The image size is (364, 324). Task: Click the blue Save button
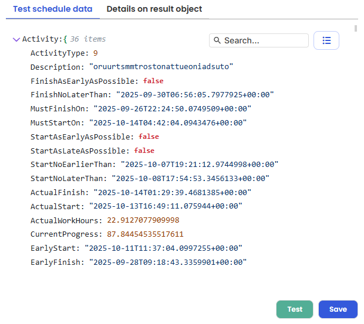(x=338, y=309)
